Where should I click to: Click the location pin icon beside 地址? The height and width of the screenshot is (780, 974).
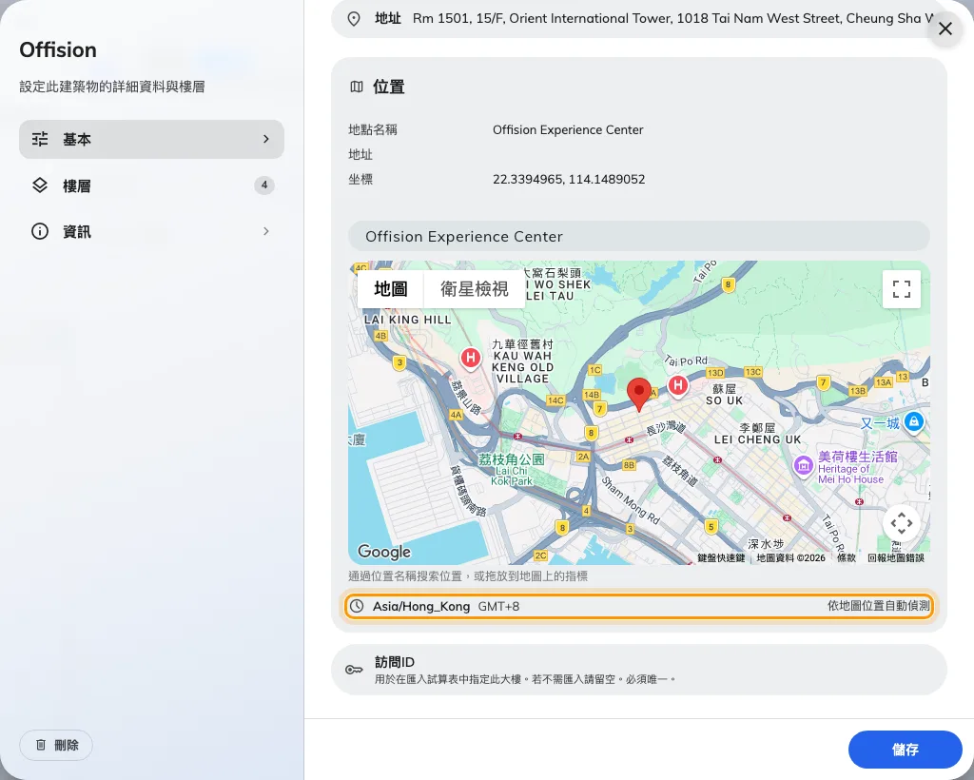[x=354, y=19]
